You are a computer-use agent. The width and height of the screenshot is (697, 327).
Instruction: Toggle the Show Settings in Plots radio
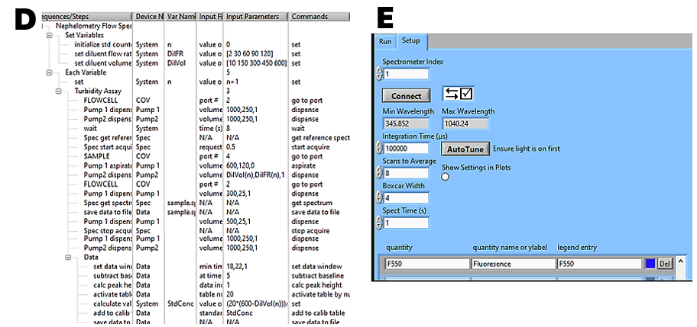tap(446, 177)
